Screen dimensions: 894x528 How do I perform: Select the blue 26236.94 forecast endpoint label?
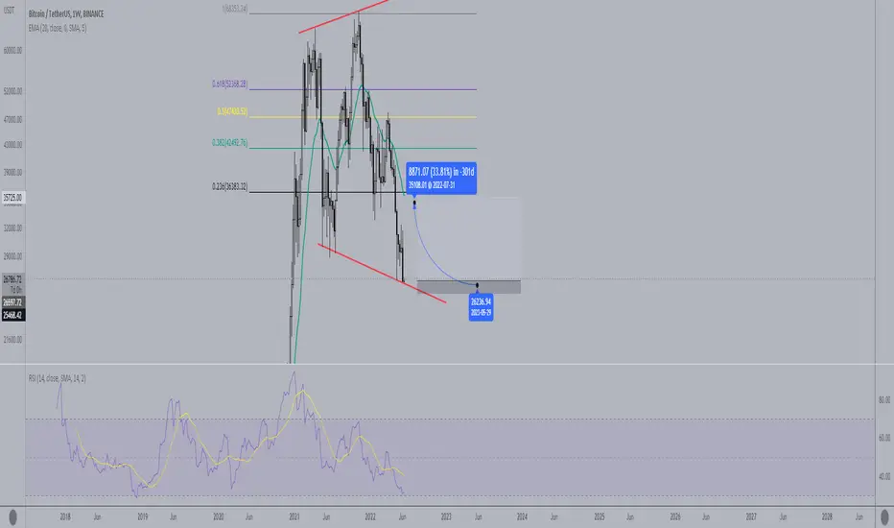coord(481,307)
